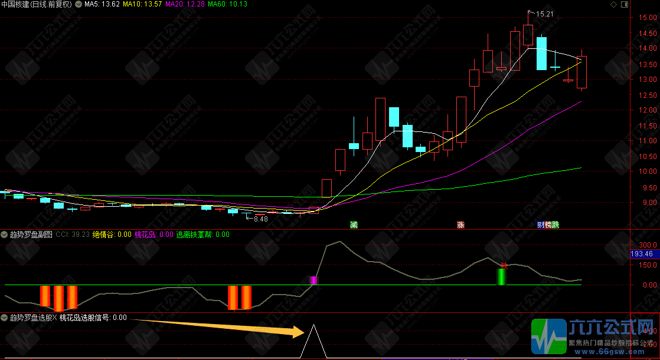Image resolution: width=660 pixels, height=360 pixels.
Task: Click the 中国核建(日线 前复权) chart title
Action: 37,4
